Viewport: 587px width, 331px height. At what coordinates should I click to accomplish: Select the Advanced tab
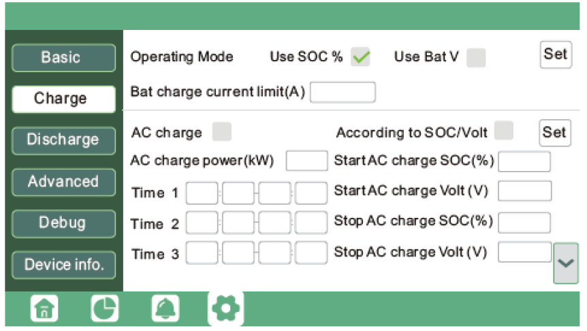(63, 182)
